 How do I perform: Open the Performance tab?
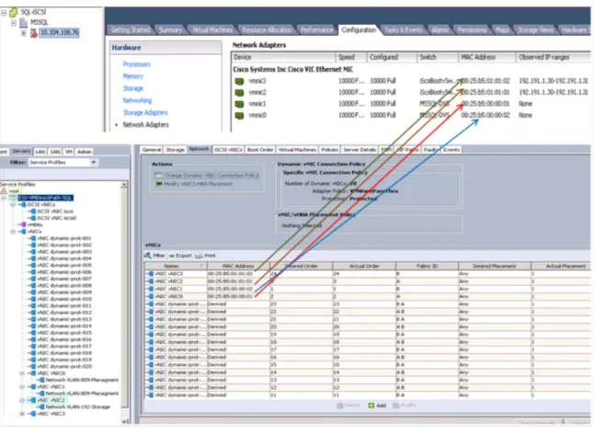pyautogui.click(x=316, y=30)
